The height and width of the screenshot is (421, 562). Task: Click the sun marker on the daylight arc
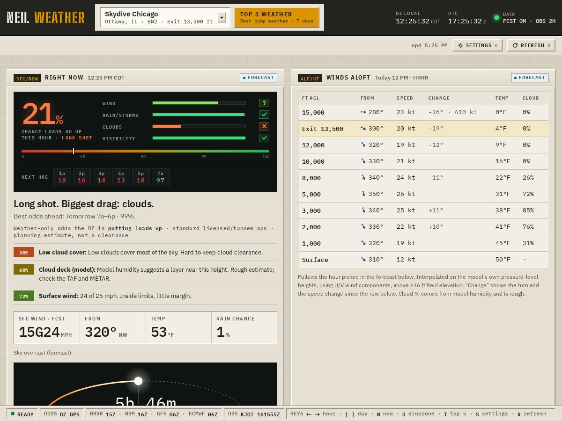point(138,381)
